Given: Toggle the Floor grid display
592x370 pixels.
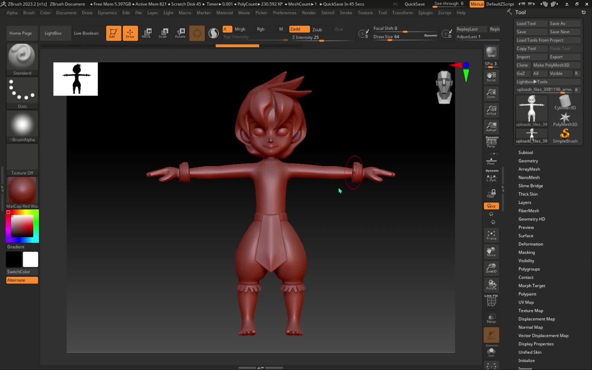Looking at the screenshot, I should [x=491, y=160].
